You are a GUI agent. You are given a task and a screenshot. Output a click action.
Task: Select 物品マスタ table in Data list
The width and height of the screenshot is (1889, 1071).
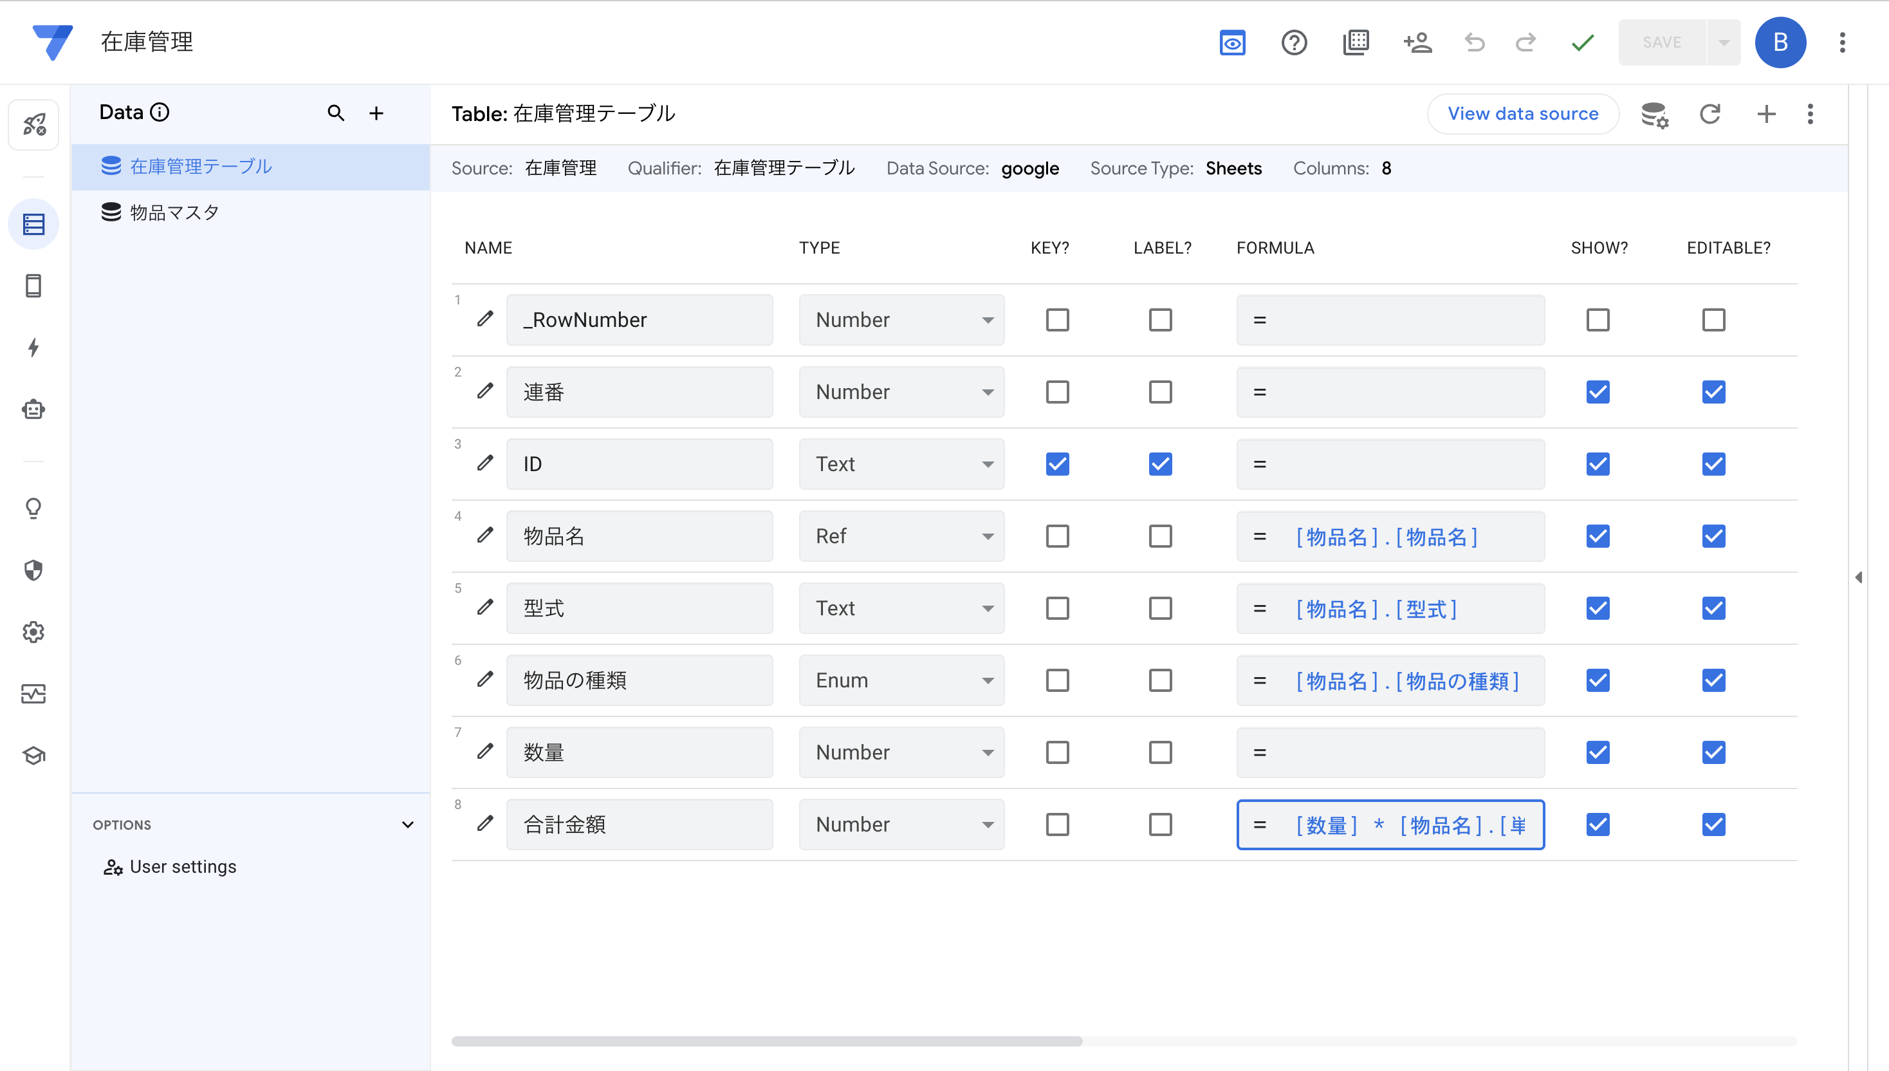174,212
